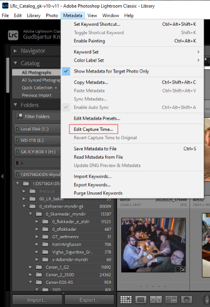Choose Copy Metadata
Image resolution: width=210 pixels, height=307 pixels.
(132, 82)
